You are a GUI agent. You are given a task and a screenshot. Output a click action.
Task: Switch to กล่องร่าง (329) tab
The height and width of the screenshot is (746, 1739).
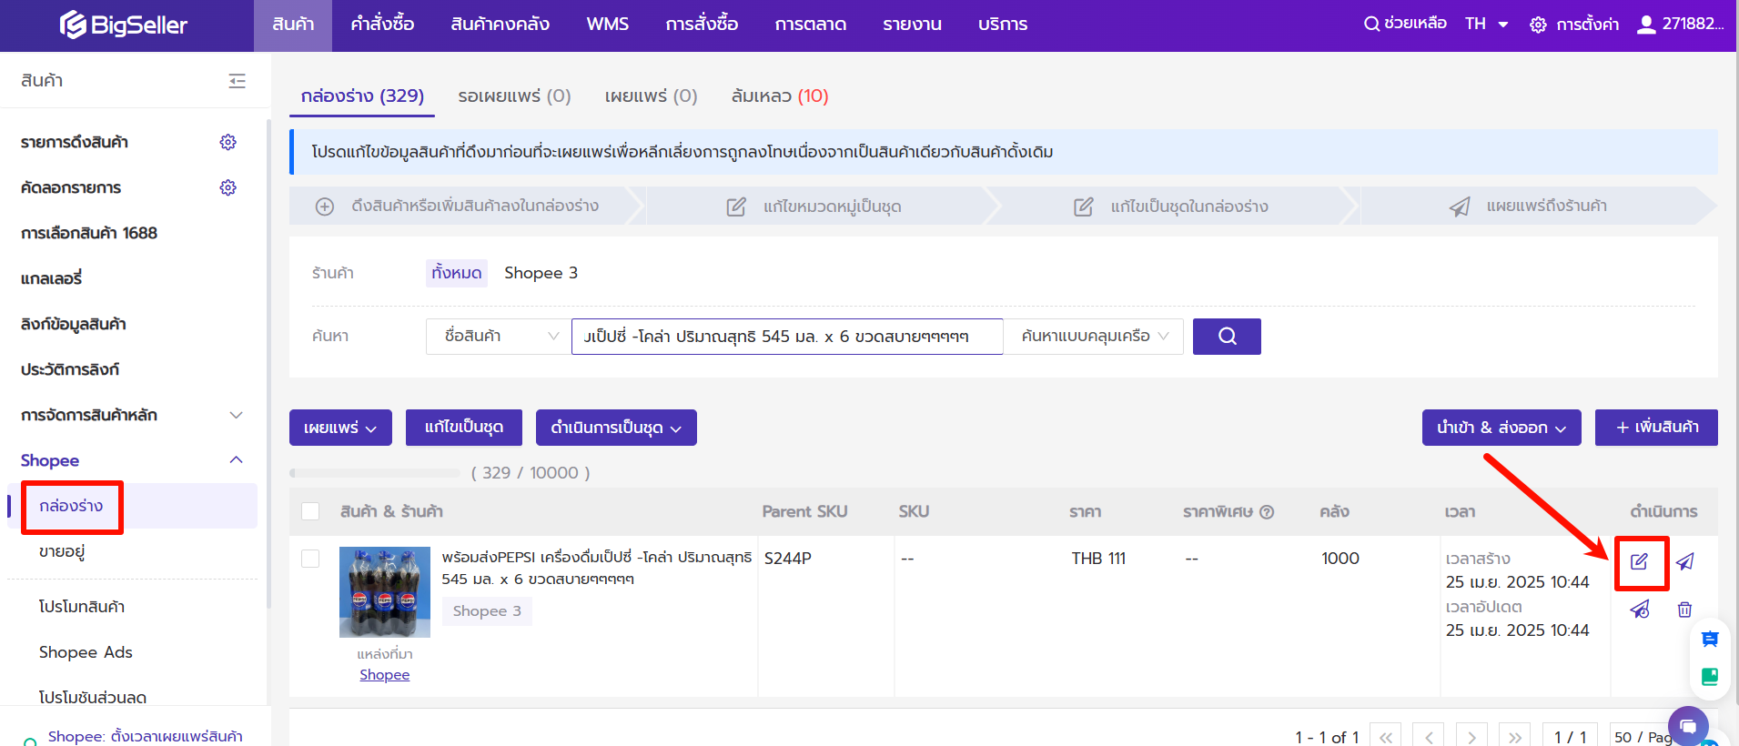pyautogui.click(x=362, y=96)
